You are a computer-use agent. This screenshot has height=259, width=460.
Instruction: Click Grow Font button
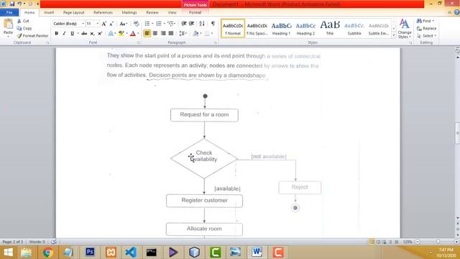[103, 24]
